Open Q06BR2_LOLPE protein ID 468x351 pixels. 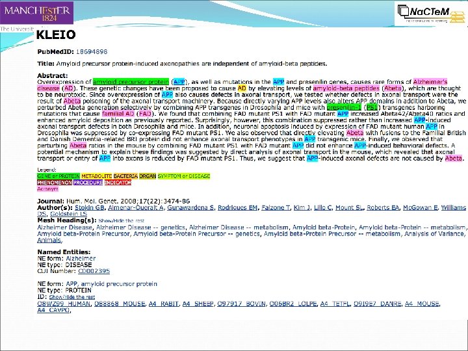pyautogui.click(x=293, y=304)
